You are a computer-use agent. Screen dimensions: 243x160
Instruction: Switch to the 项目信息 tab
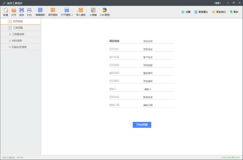click(21, 21)
